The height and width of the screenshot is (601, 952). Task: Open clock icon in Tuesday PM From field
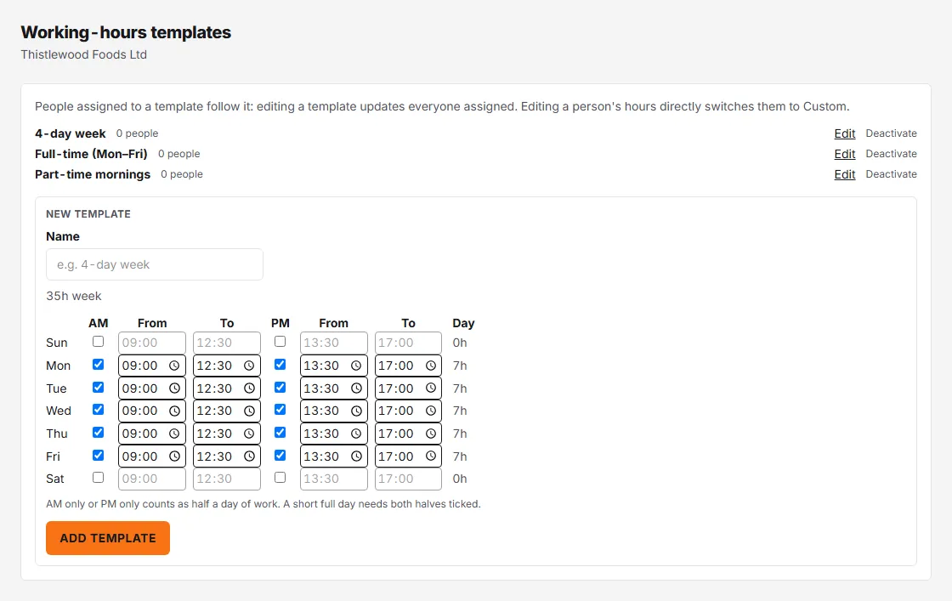(x=356, y=388)
